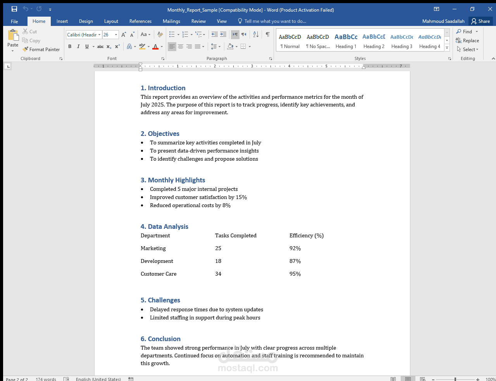Open the Font dialog box launcher

pos(163,58)
